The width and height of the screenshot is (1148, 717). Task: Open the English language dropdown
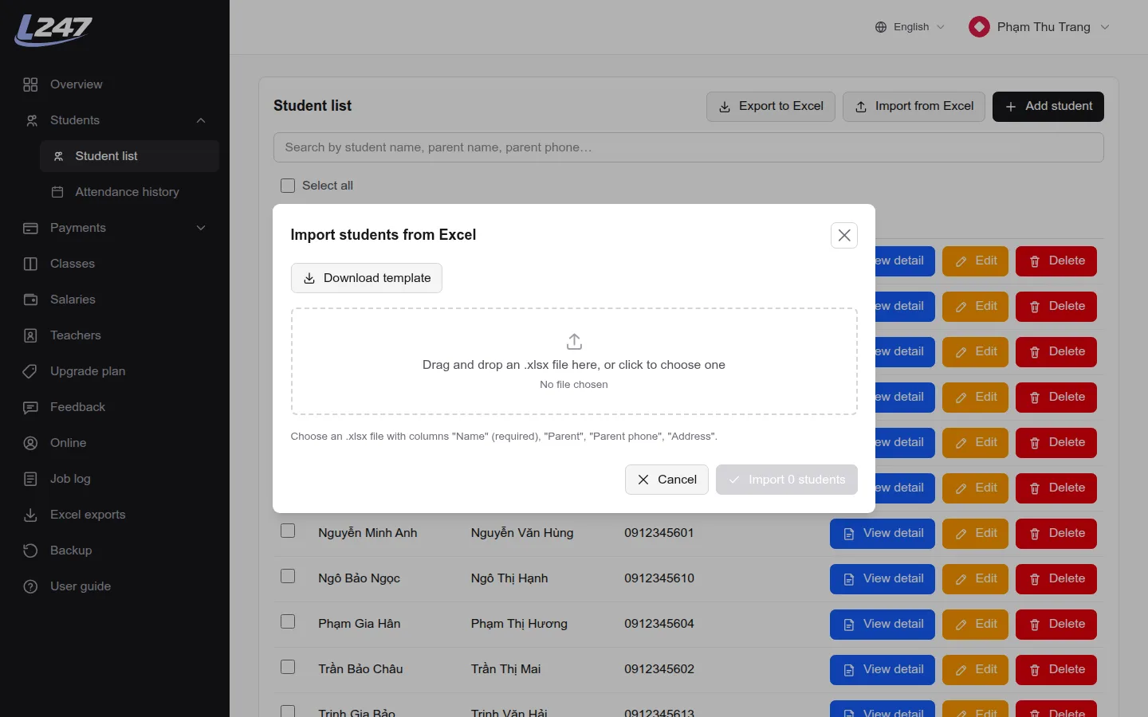tap(910, 27)
